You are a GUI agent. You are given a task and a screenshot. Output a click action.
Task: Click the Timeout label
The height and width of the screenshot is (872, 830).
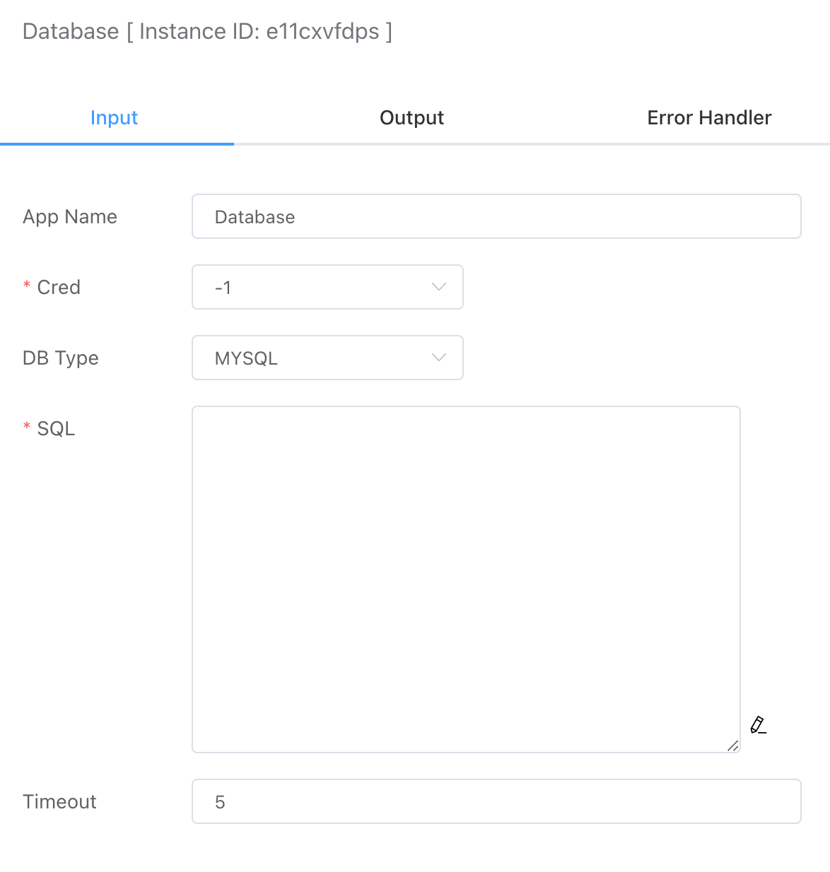[59, 801]
